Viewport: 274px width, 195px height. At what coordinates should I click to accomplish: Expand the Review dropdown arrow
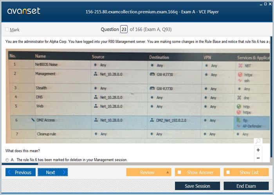pyautogui.click(x=168, y=172)
